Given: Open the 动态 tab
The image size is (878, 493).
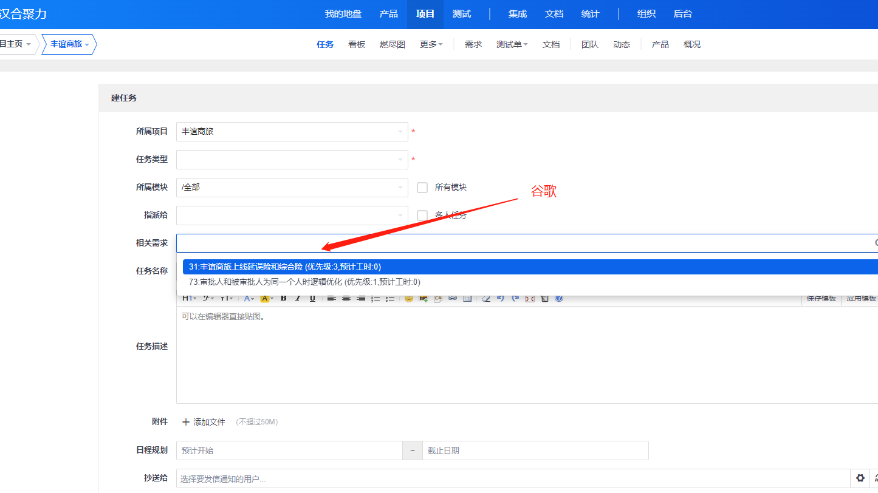Looking at the screenshot, I should [622, 44].
